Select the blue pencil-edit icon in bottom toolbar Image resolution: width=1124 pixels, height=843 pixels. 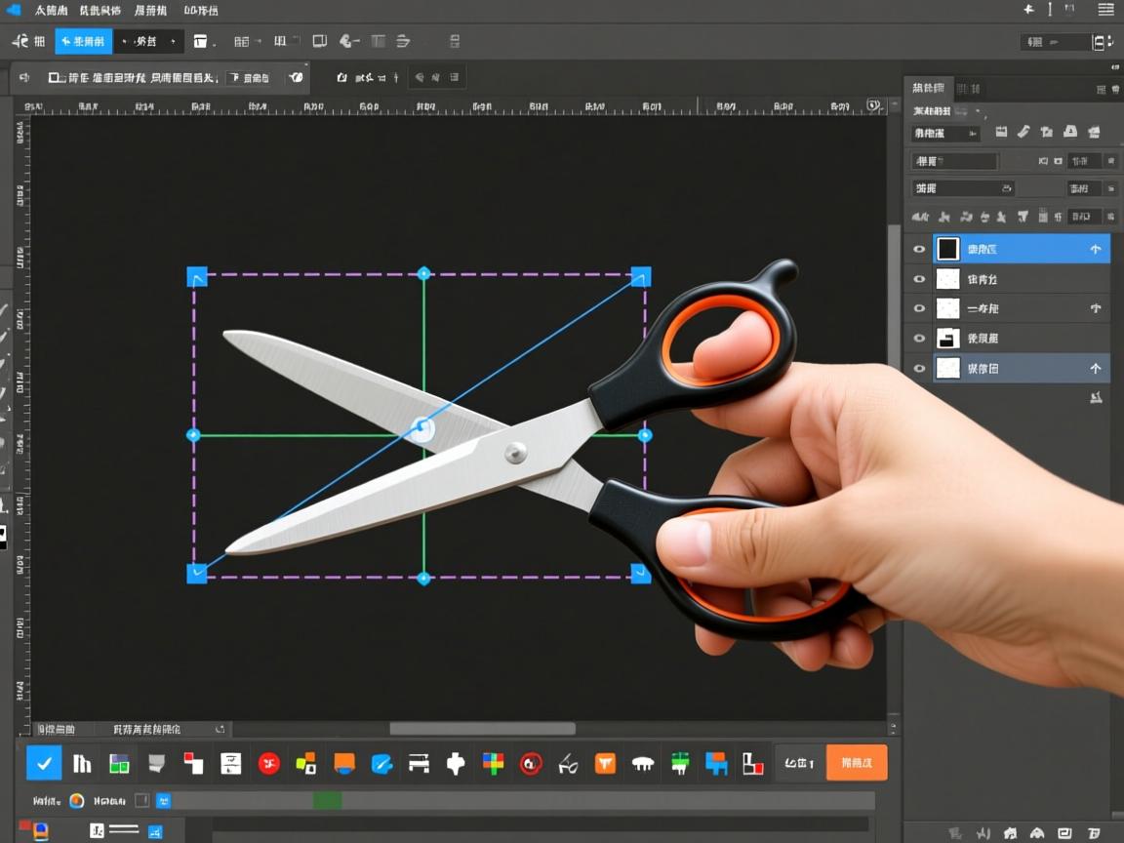pos(381,763)
